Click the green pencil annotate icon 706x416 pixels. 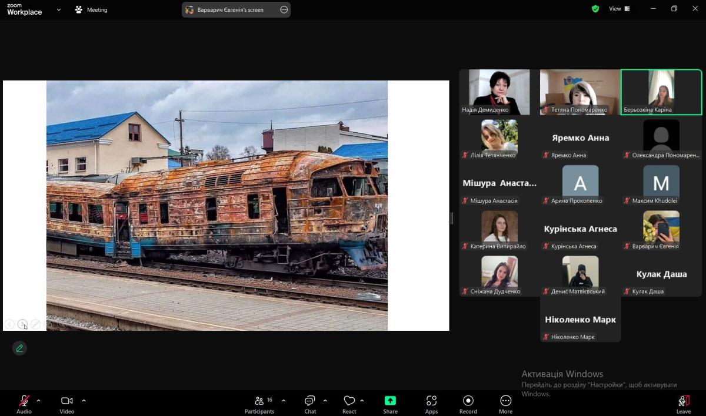(x=19, y=348)
